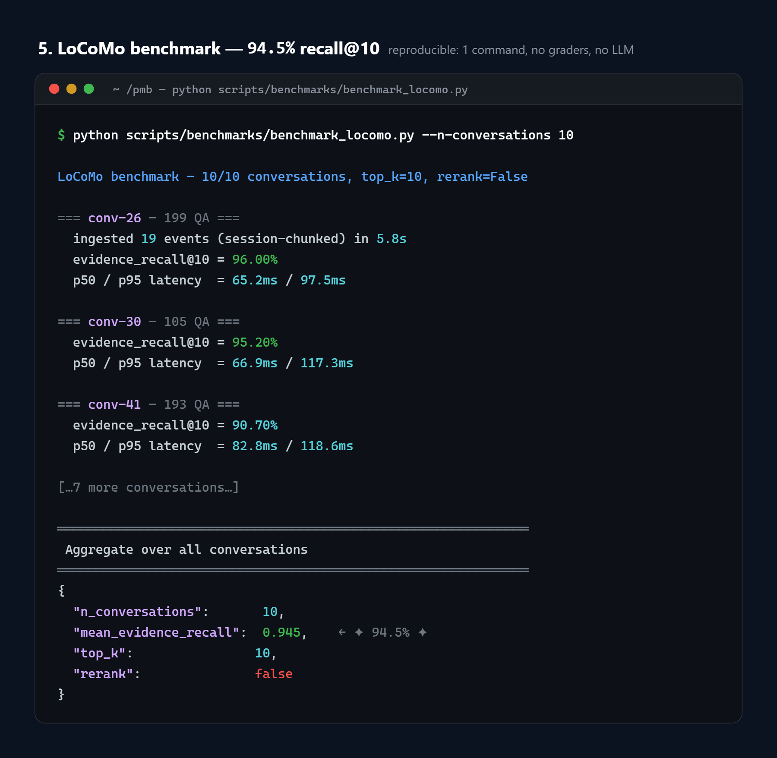The image size is (777, 758).
Task: Click the red close dot in the terminal title bar
Action: [54, 89]
